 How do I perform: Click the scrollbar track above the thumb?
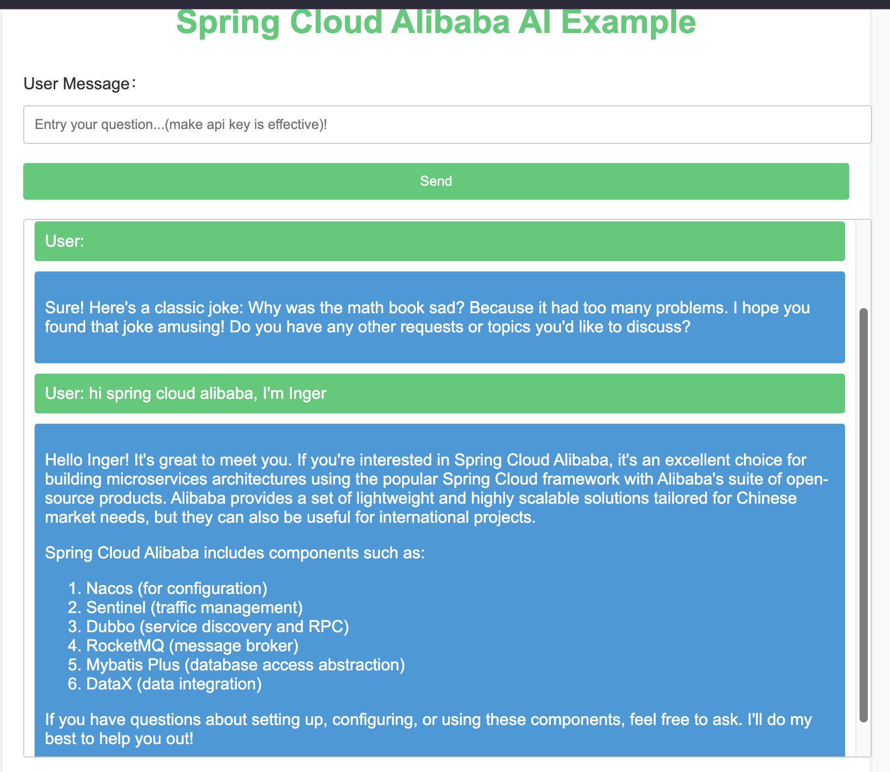[x=863, y=263]
